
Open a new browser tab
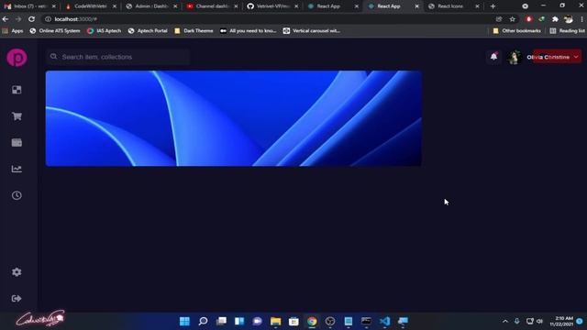(493, 6)
